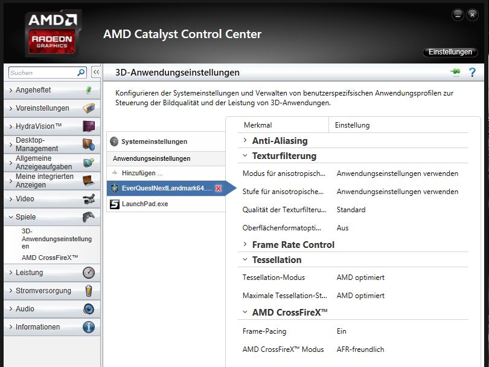Expand the Frame Rate Control section
The height and width of the screenshot is (367, 489).
coord(245,244)
